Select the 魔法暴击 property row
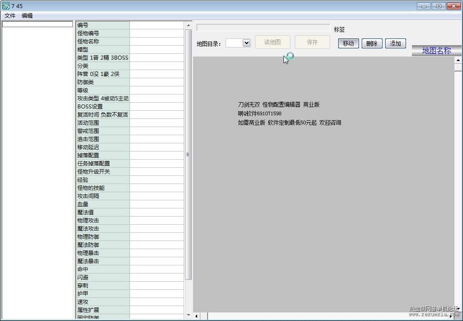 tap(130, 261)
